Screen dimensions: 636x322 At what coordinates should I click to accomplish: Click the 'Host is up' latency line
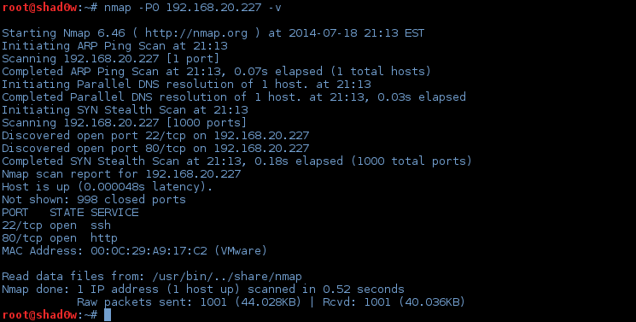[x=108, y=187]
